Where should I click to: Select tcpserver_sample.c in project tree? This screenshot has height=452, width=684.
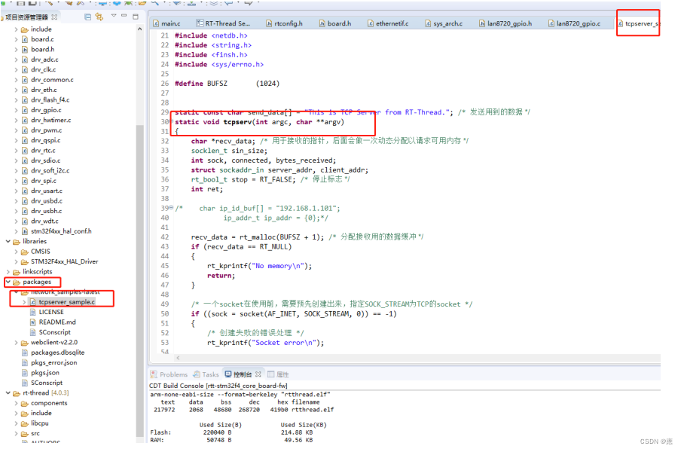point(66,301)
